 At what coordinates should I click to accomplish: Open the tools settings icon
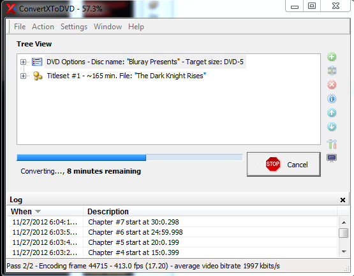point(332,144)
